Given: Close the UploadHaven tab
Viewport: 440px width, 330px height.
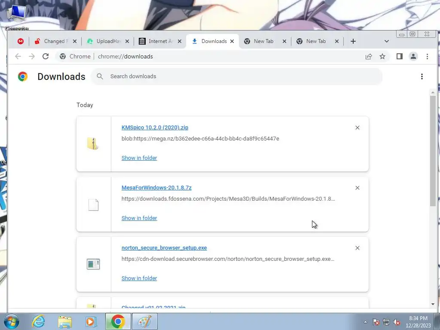Looking at the screenshot, I should tap(127, 41).
